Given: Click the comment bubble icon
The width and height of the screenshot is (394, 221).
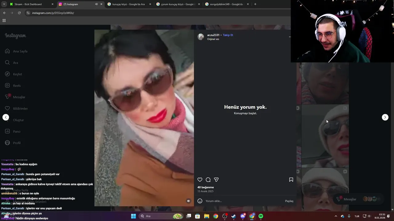Looking at the screenshot, I should point(208,180).
